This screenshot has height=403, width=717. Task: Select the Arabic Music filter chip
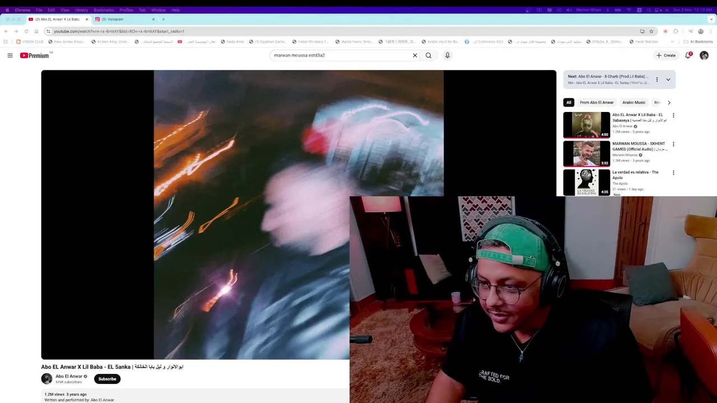pos(634,102)
